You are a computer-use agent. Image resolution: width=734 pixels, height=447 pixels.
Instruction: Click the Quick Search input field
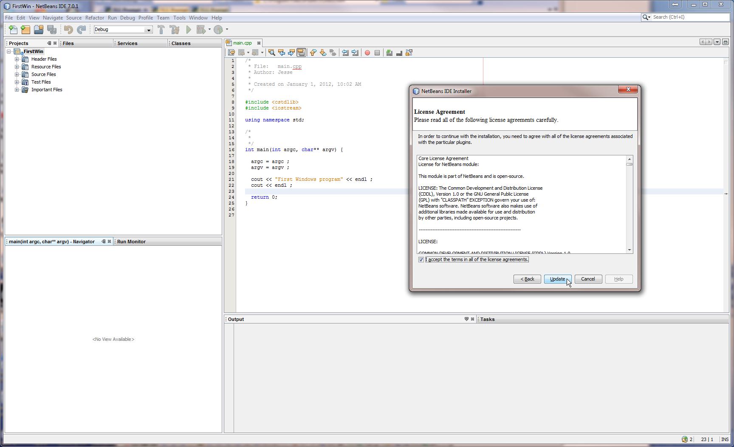tap(690, 17)
